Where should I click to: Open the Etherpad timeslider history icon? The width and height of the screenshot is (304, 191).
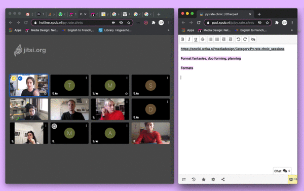pyautogui.click(x=194, y=179)
